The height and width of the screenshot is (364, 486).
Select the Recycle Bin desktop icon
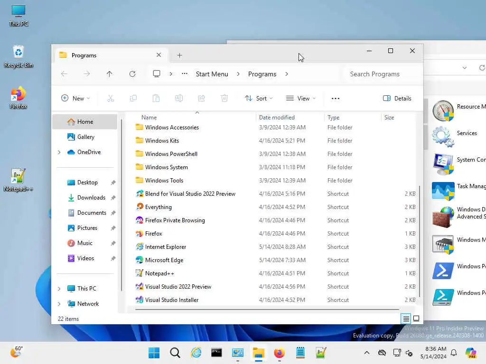pos(19,57)
